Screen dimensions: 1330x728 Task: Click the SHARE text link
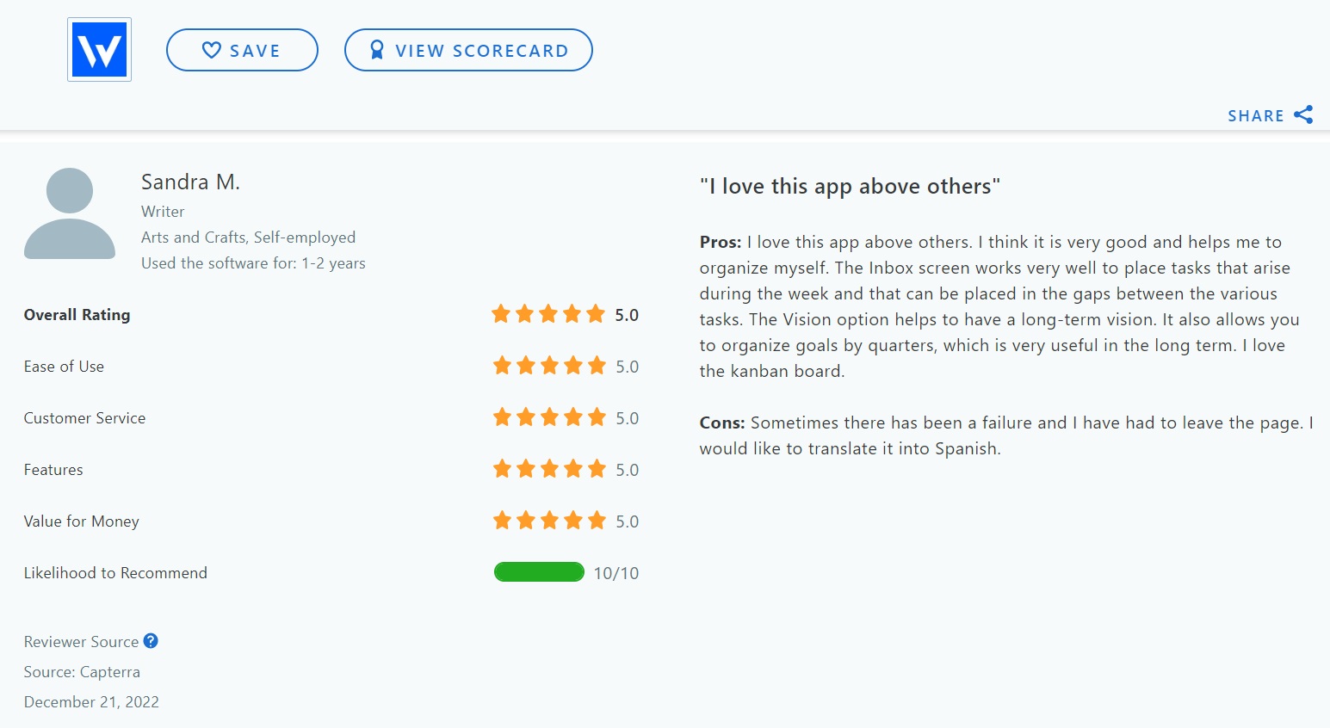pos(1255,116)
